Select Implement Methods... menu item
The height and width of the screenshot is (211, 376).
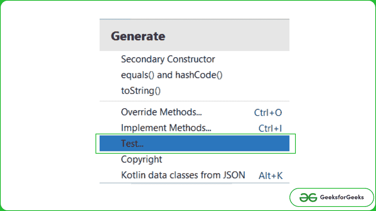166,128
